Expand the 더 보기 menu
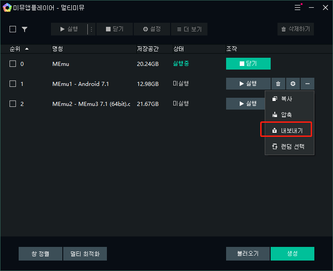Image resolution: width=333 pixels, height=271 pixels. (189, 29)
